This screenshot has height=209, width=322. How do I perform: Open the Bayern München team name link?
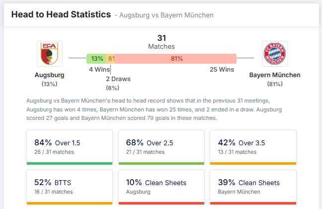click(275, 75)
